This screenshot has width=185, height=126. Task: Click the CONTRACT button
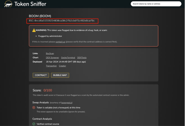(x=41, y=75)
